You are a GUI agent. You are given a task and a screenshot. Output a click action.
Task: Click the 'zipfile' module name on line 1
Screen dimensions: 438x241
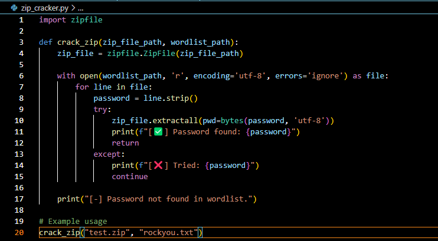click(x=87, y=20)
